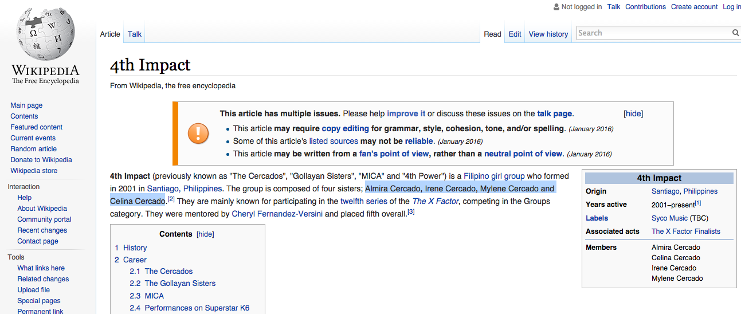Follow the Filipino link in intro
This screenshot has height=314, width=741.
[476, 176]
